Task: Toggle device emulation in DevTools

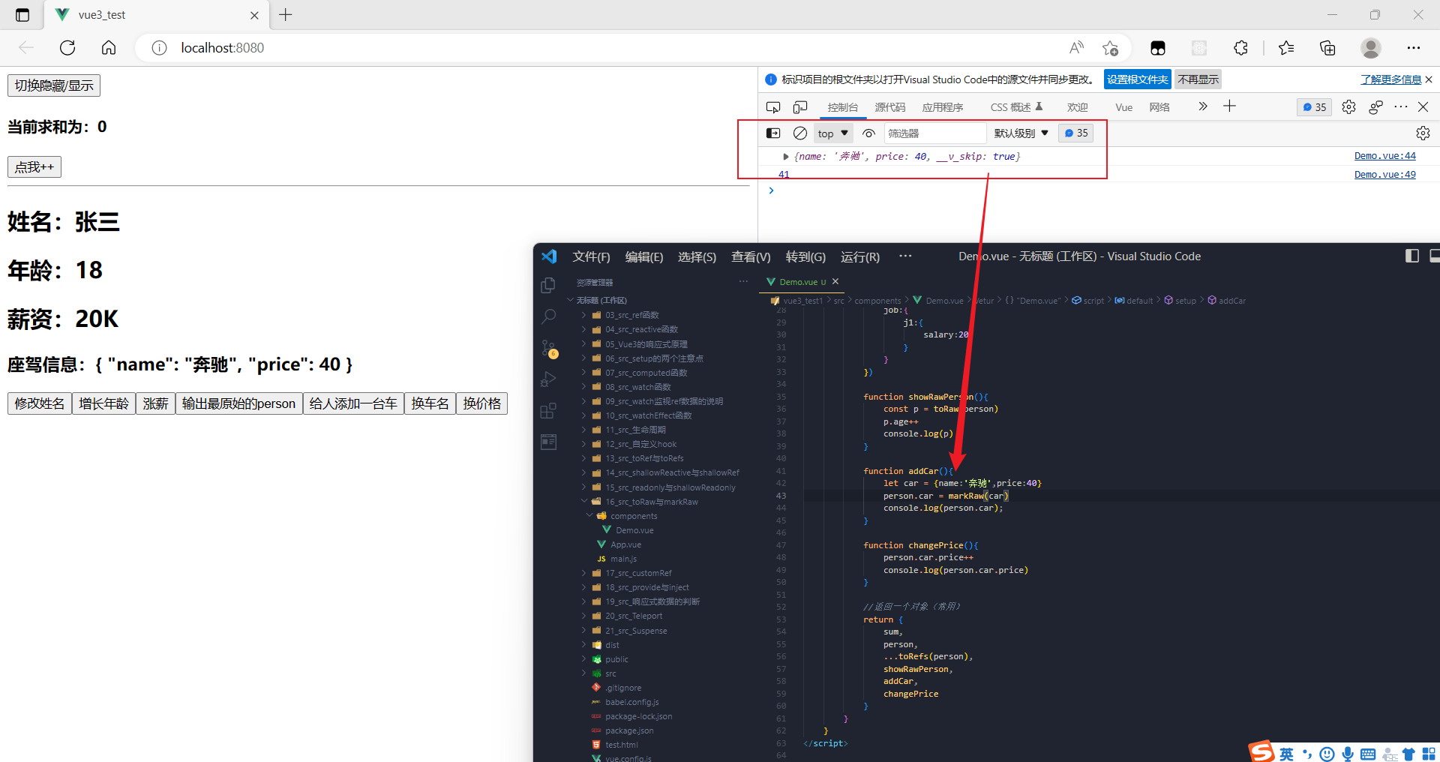Action: tap(800, 107)
